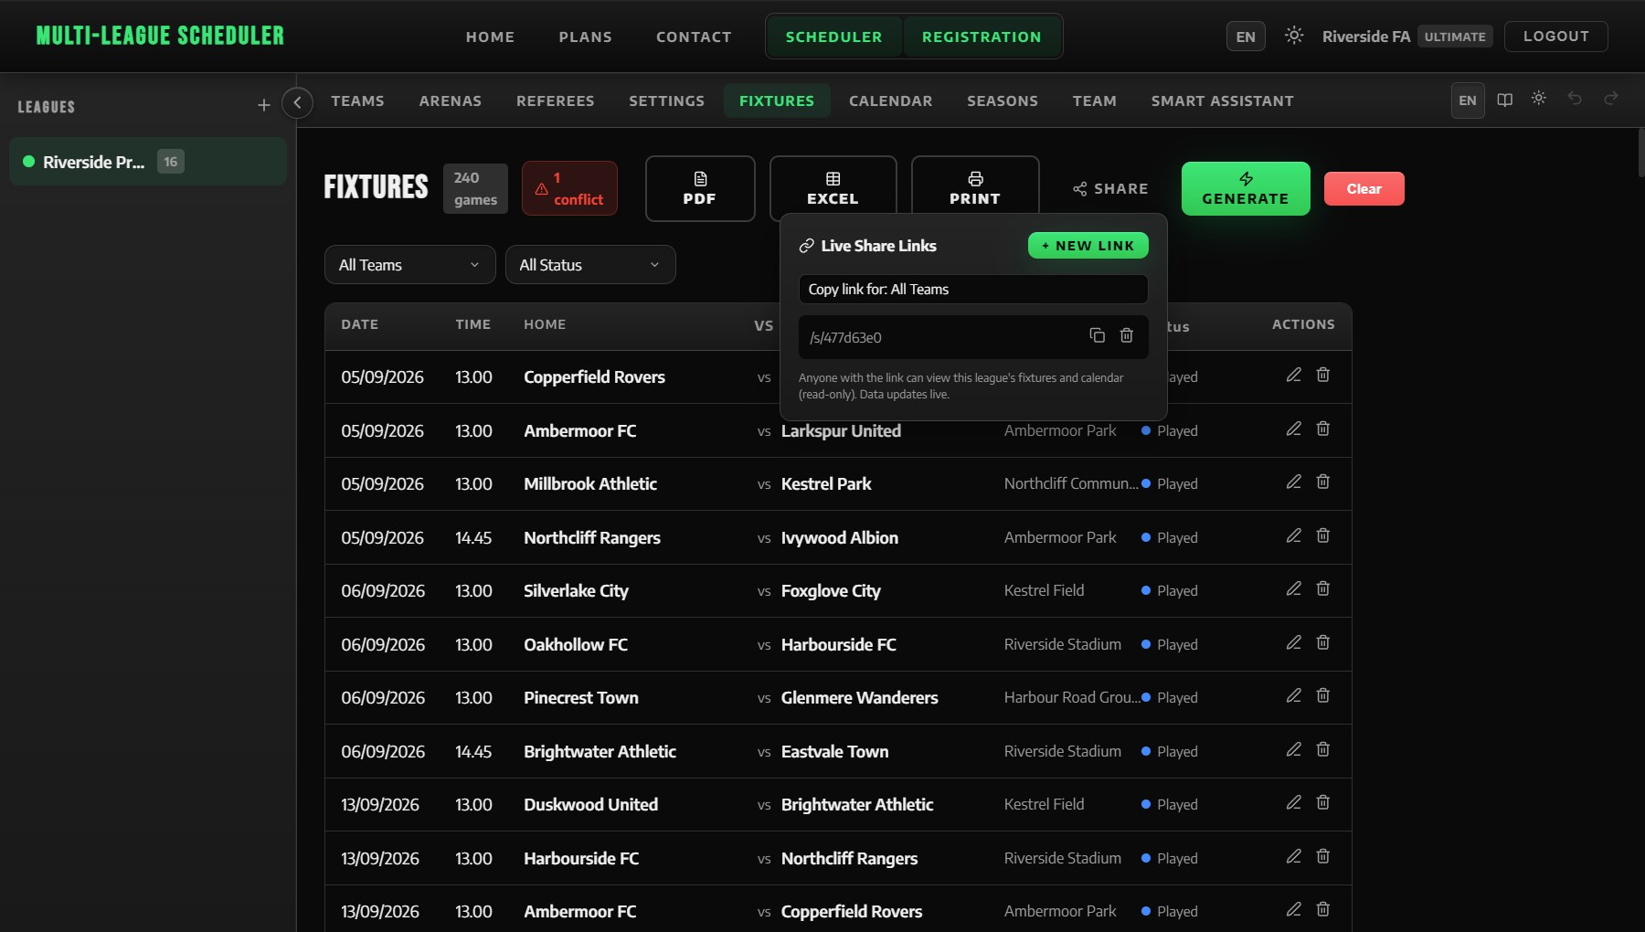Open the All Status filter dropdown

pos(590,264)
